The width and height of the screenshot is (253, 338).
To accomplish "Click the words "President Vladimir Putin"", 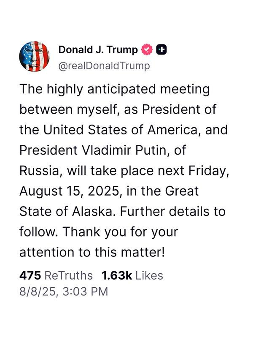I will (94, 150).
